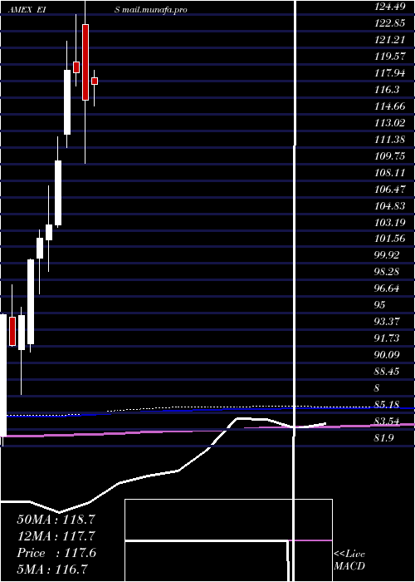Click the 83.54 price axis label
415x582 pixels.
(x=388, y=421)
